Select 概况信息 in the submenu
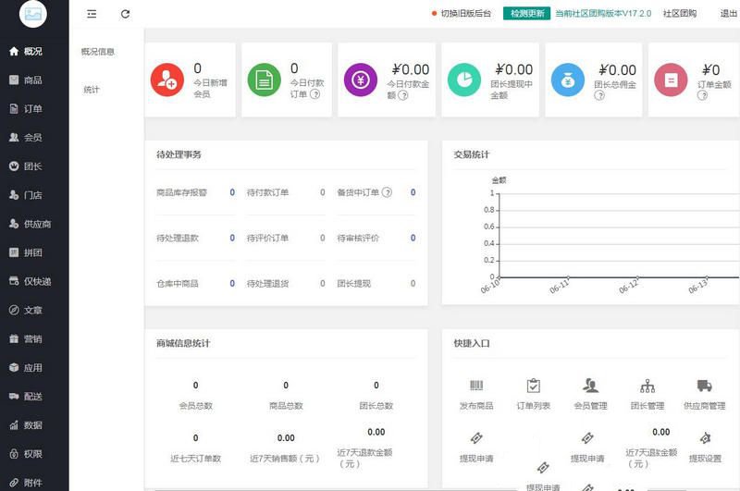Image resolution: width=740 pixels, height=491 pixels. [98, 52]
